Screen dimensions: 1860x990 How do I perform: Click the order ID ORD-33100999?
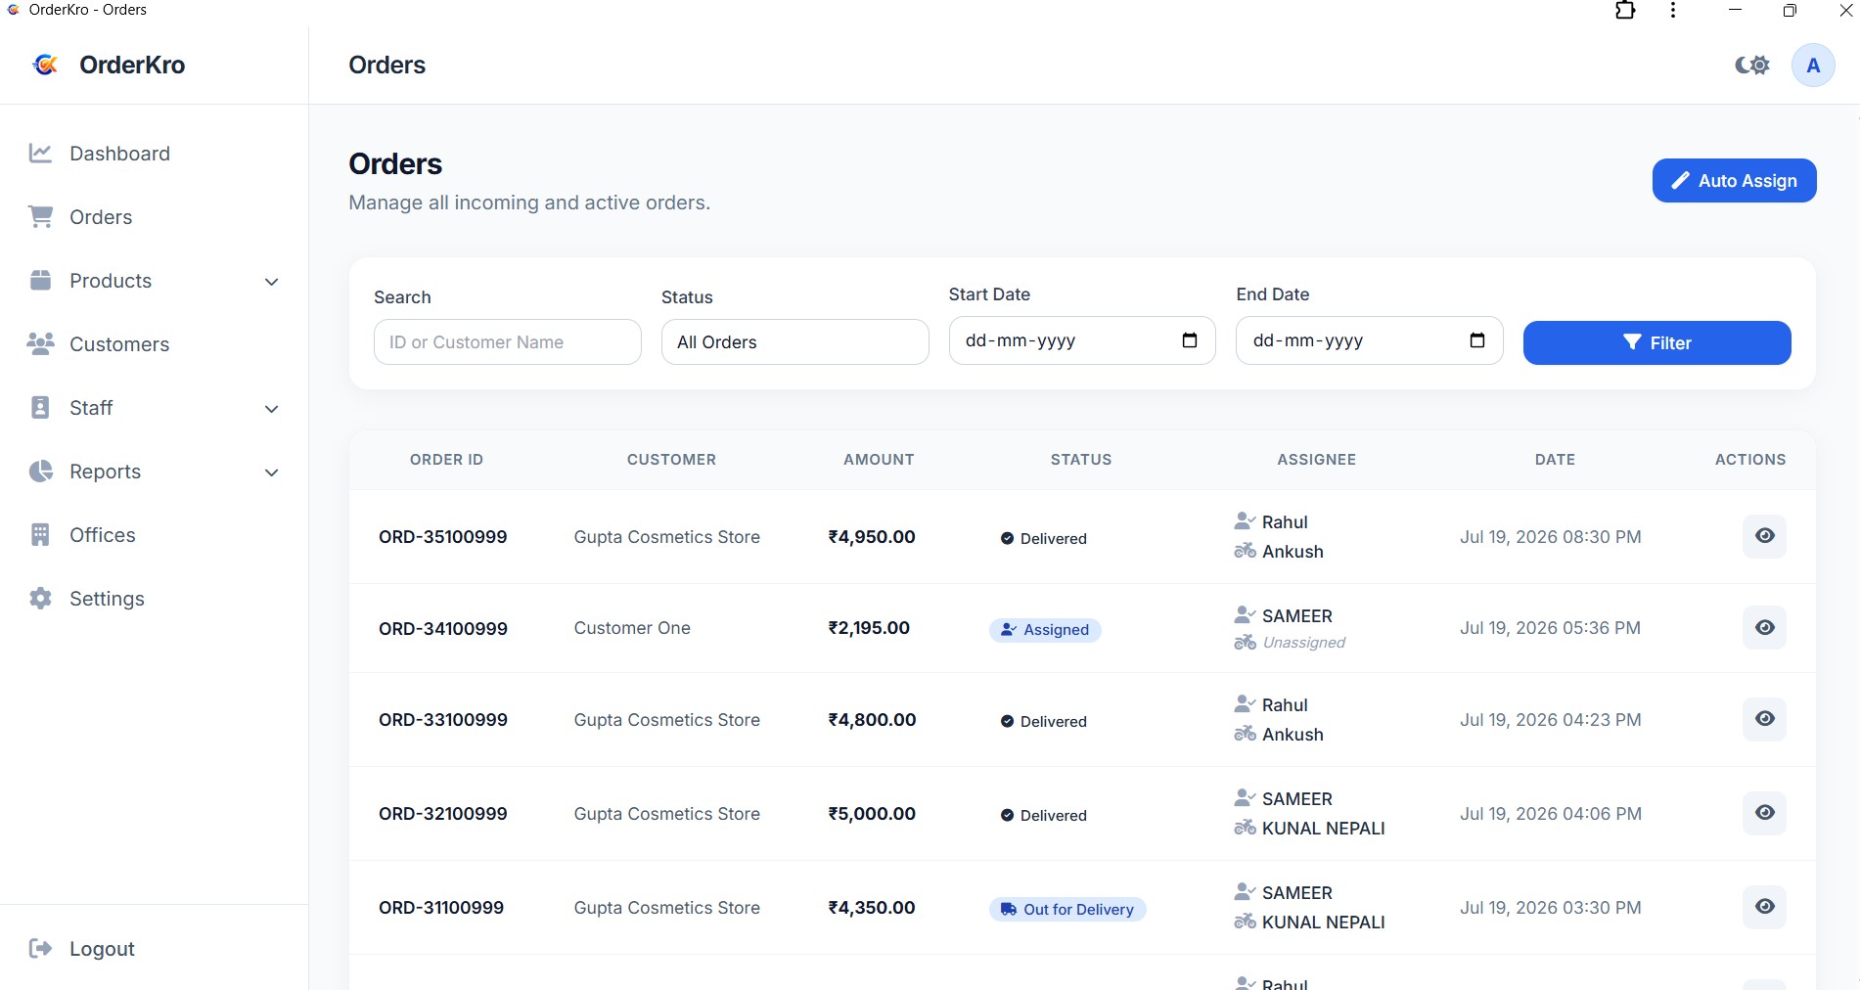443,720
